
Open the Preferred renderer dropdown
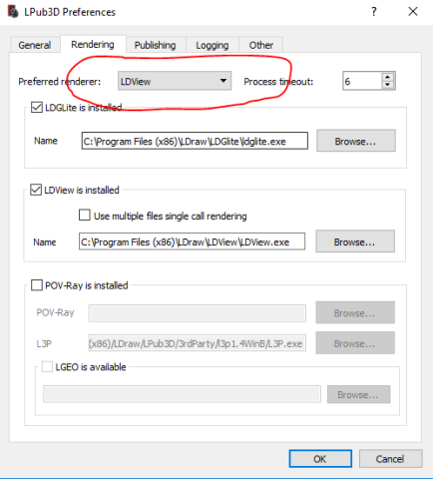pyautogui.click(x=175, y=81)
